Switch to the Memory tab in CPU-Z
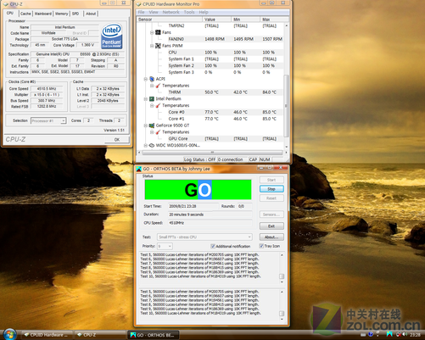Screen dimensions: 425x340 61,14
